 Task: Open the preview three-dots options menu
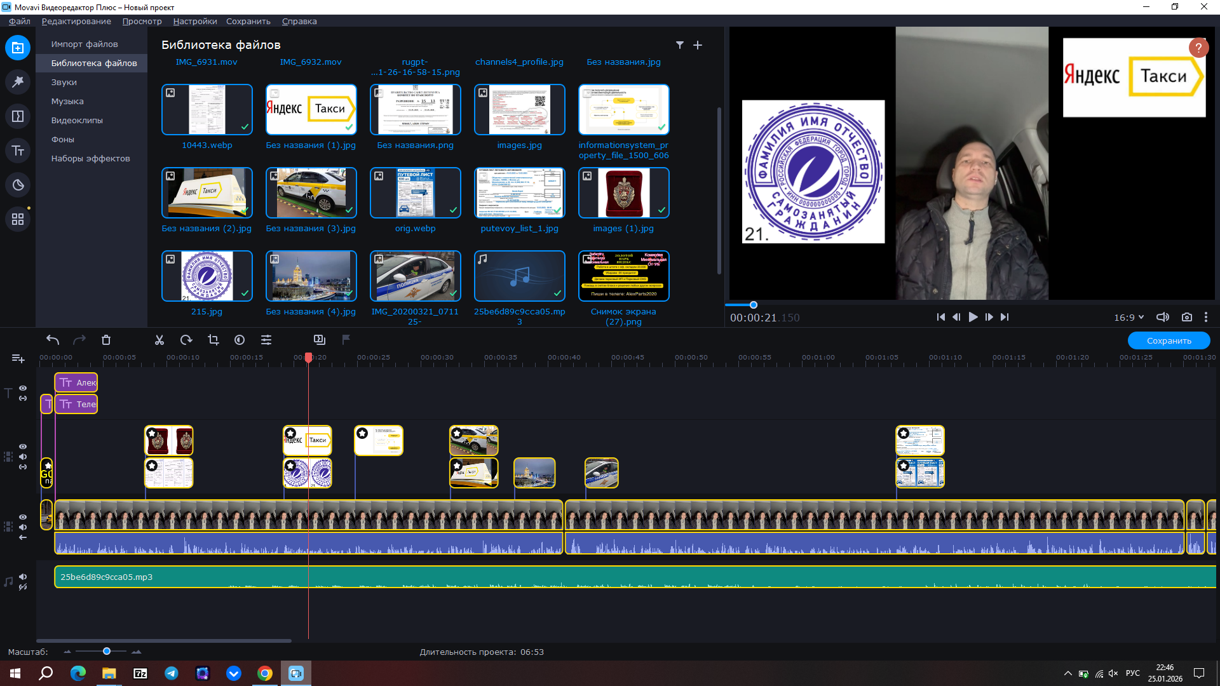tap(1205, 317)
